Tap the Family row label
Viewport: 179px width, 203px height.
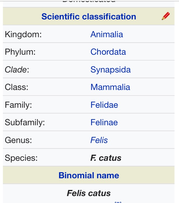click(18, 105)
